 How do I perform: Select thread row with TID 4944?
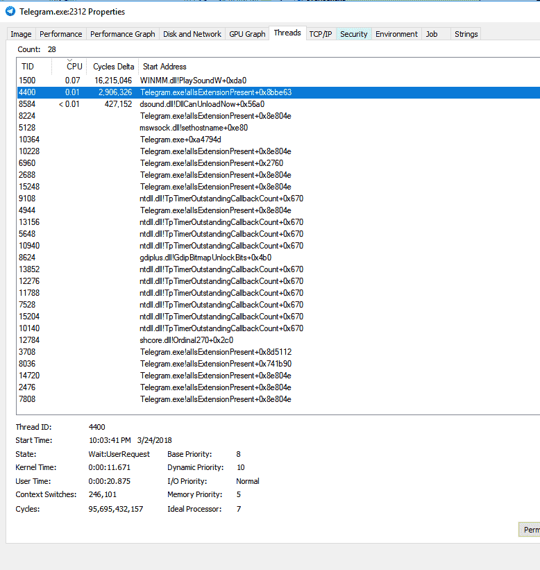click(x=278, y=210)
